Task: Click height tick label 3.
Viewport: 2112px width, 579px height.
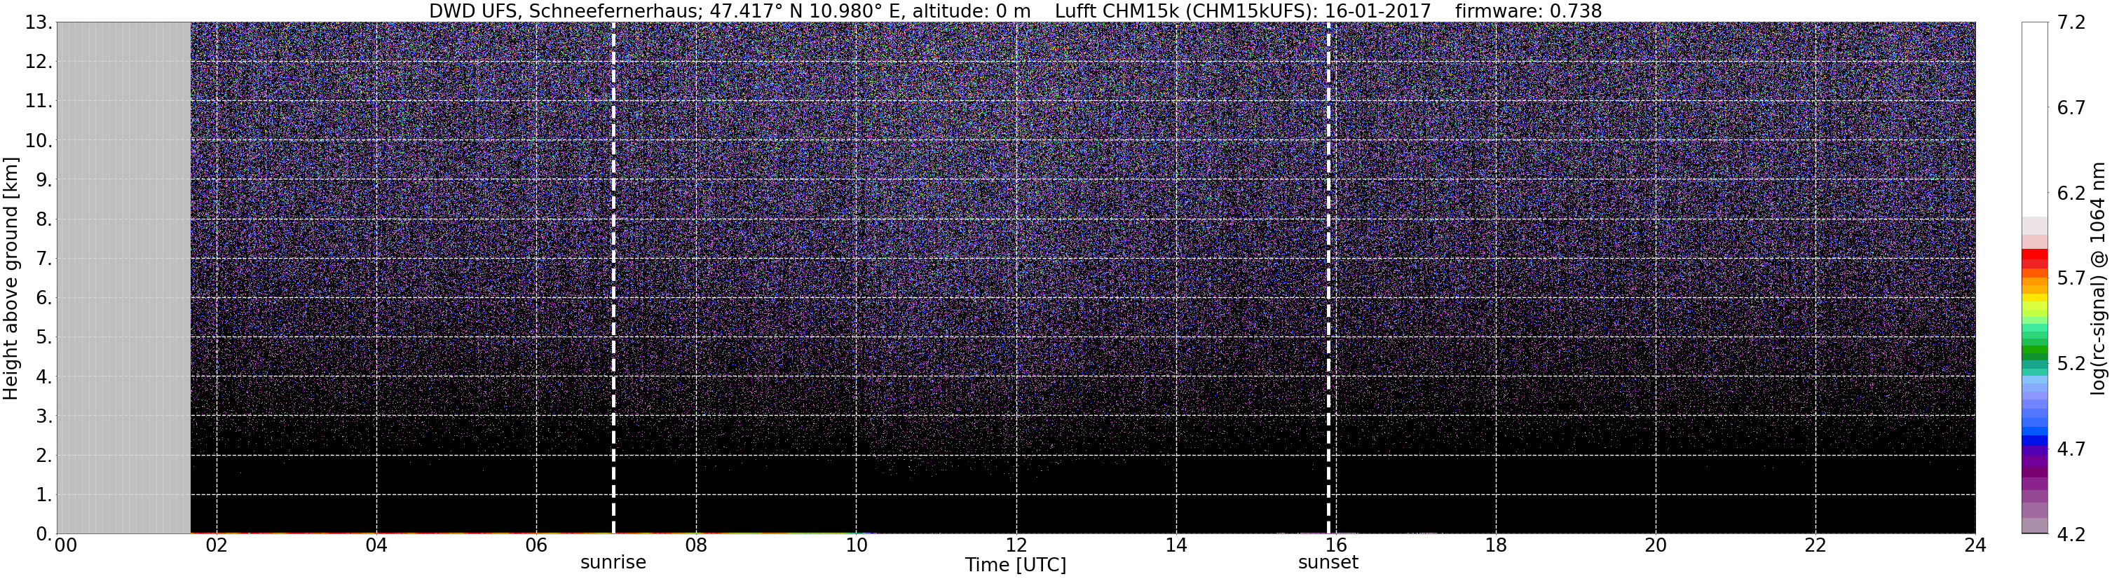Action: click(45, 416)
